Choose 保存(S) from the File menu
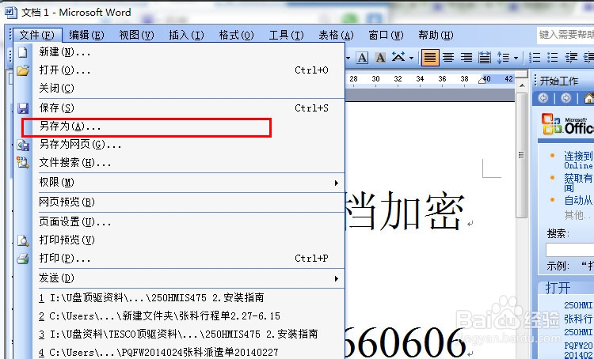 [x=179, y=108]
